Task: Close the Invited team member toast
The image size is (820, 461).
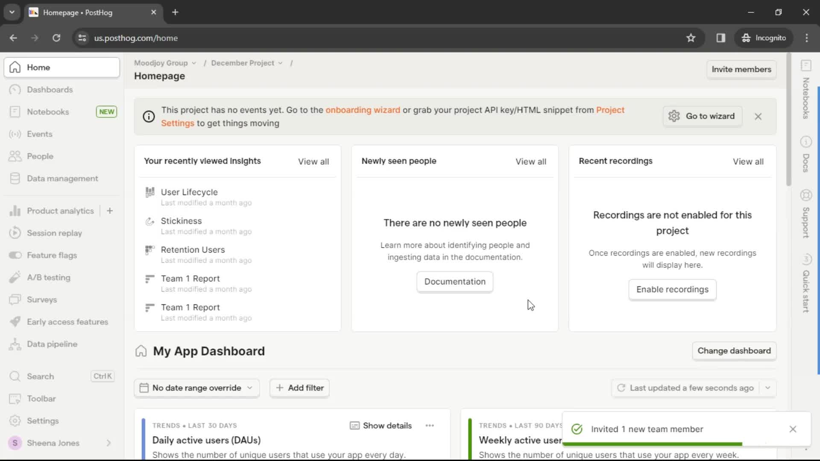Action: pyautogui.click(x=793, y=429)
